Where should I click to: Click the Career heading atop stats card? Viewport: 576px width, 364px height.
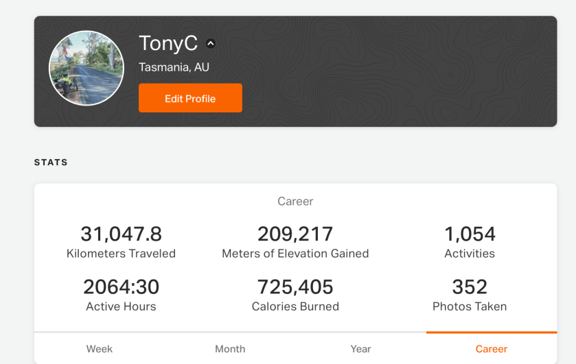click(295, 201)
